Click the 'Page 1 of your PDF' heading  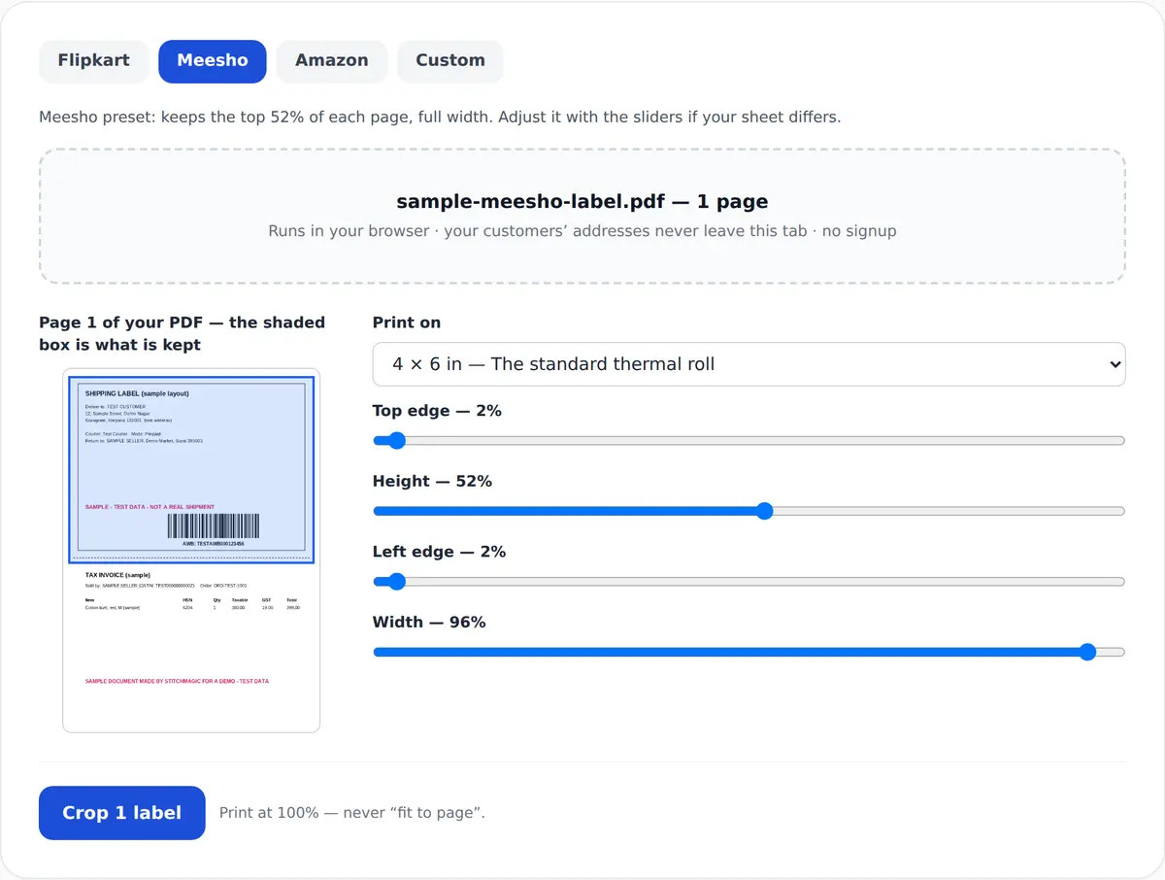pos(183,333)
